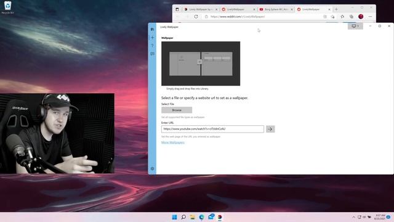Close the active LivelyWallpaper Reddit tab

point(329,9)
